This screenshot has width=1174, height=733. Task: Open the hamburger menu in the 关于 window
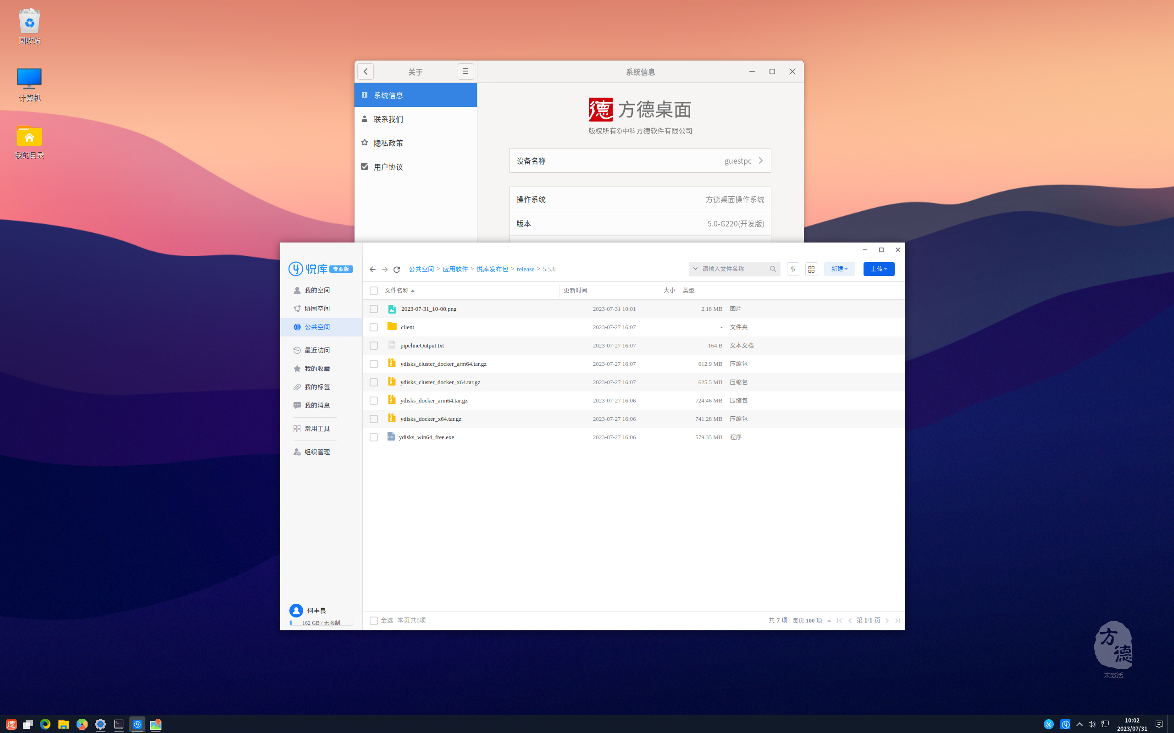(x=465, y=71)
